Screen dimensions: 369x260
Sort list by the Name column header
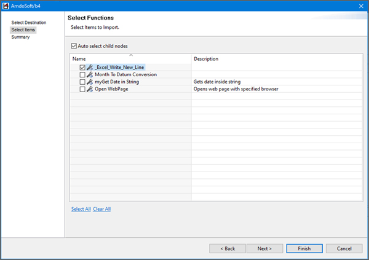tap(131, 59)
